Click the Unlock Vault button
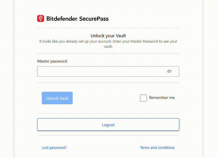217x158 pixels. (x=57, y=98)
